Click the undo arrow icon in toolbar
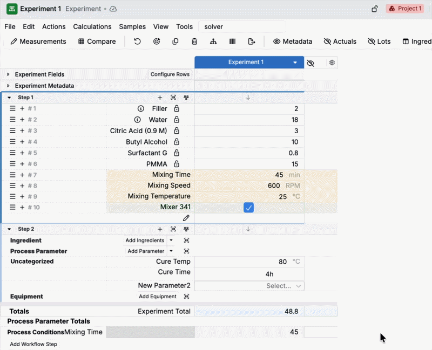Image resolution: width=432 pixels, height=350 pixels. point(137,42)
